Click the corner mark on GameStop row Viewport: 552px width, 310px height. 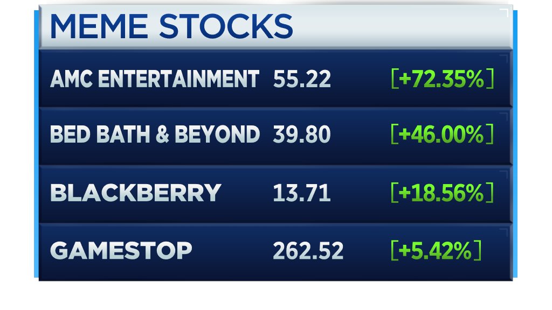505,230
